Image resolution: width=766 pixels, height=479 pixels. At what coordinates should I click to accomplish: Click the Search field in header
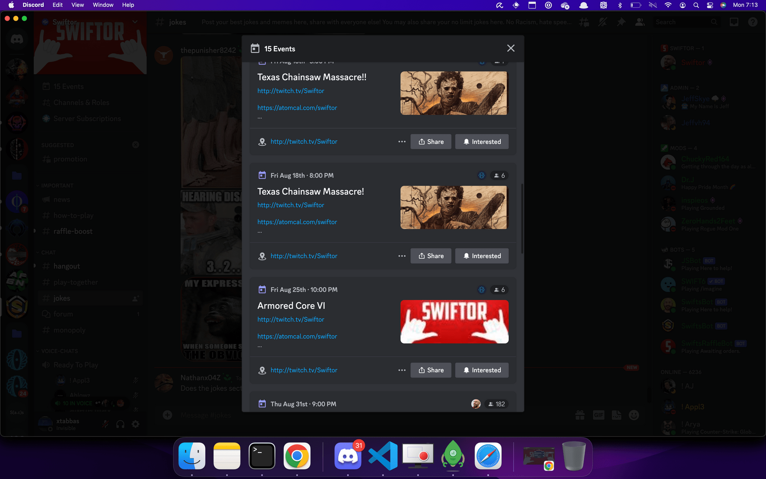[x=686, y=22]
